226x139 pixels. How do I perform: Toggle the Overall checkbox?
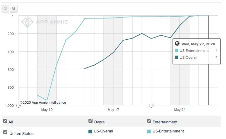coord(91,121)
